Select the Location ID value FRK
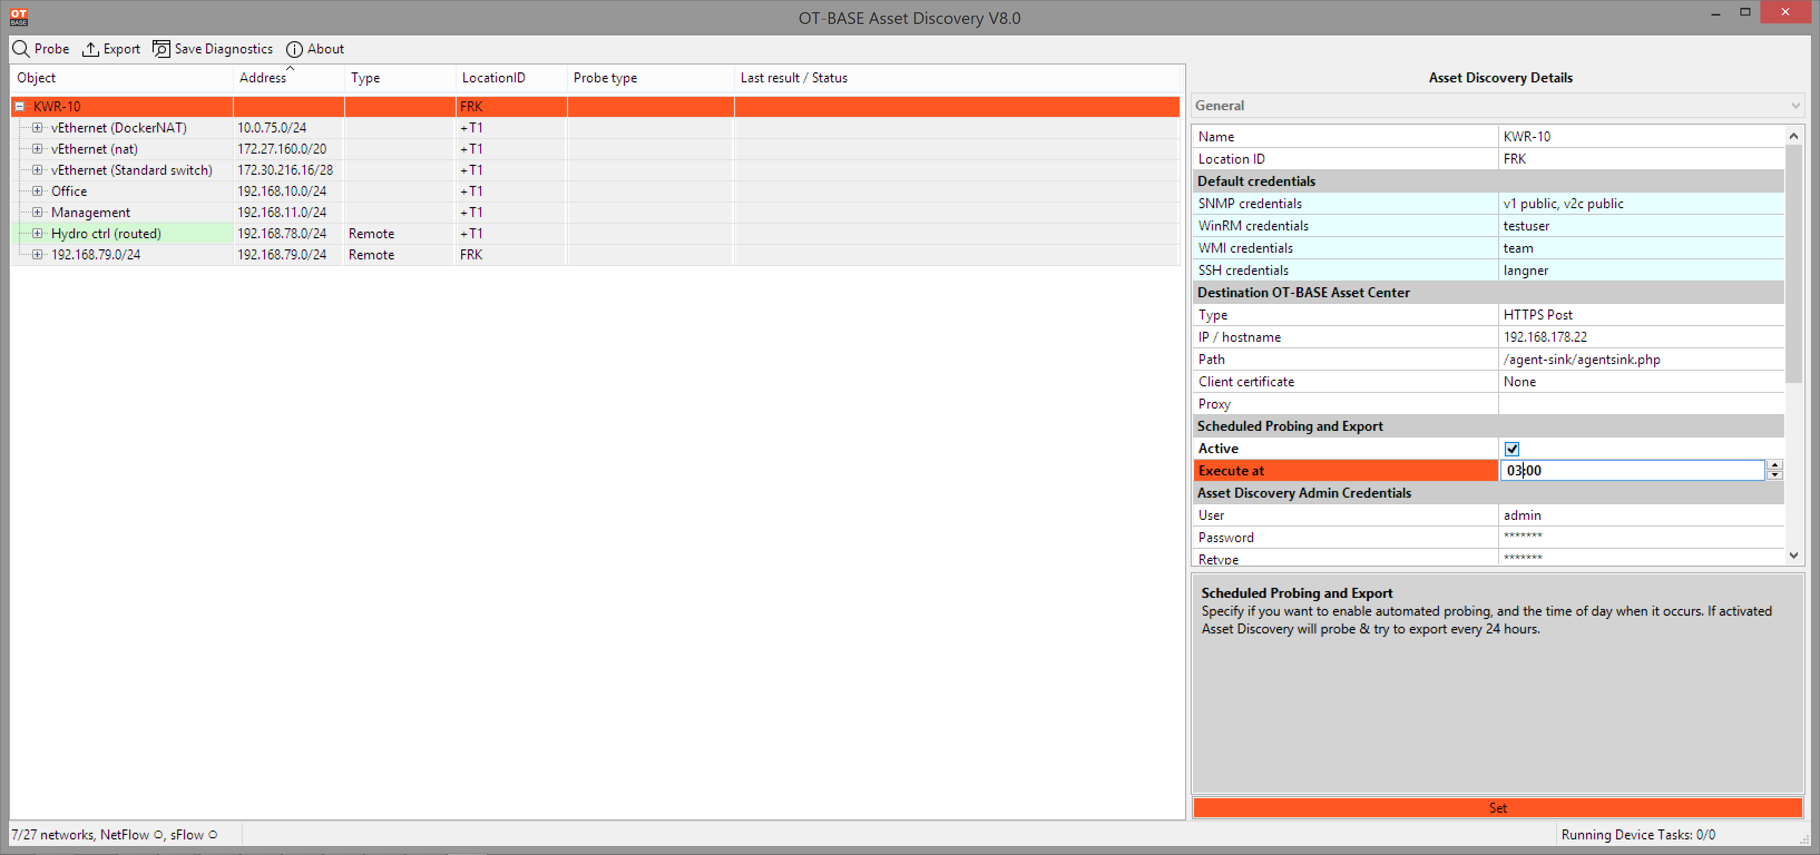 pos(1515,159)
